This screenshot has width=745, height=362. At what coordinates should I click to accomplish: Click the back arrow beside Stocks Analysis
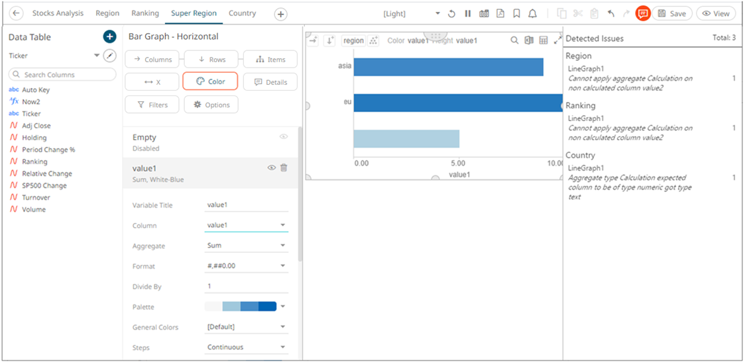click(x=17, y=13)
